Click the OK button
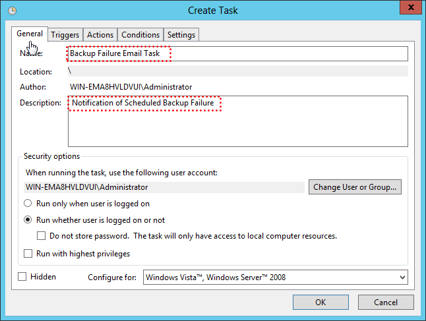 pos(320,303)
